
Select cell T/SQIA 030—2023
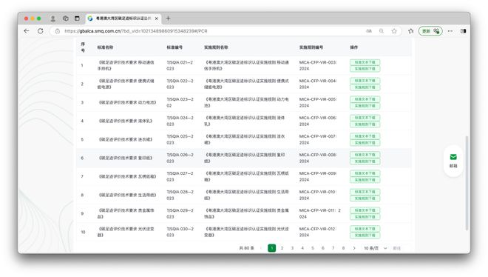point(180,232)
